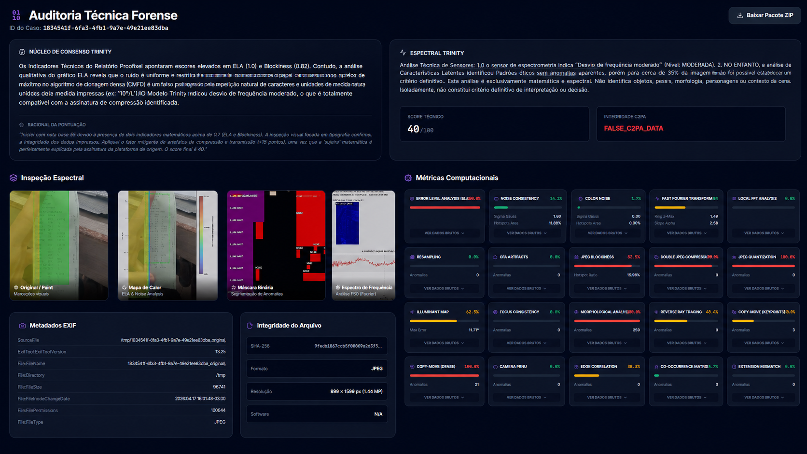Click the Noise Consistency metric icon
This screenshot has width=807, height=454.
(x=496, y=198)
